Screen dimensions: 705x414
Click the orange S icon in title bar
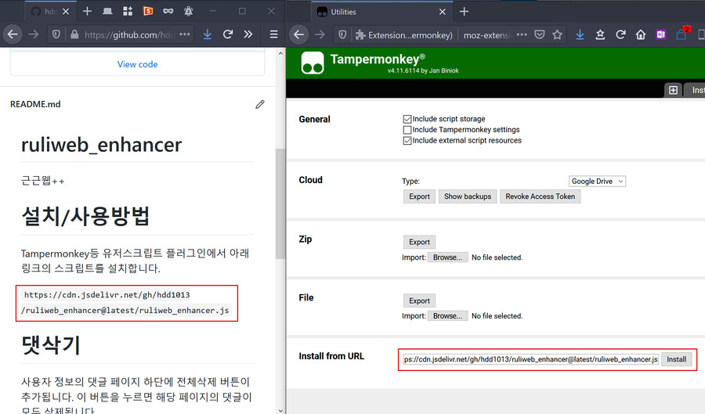(x=148, y=11)
